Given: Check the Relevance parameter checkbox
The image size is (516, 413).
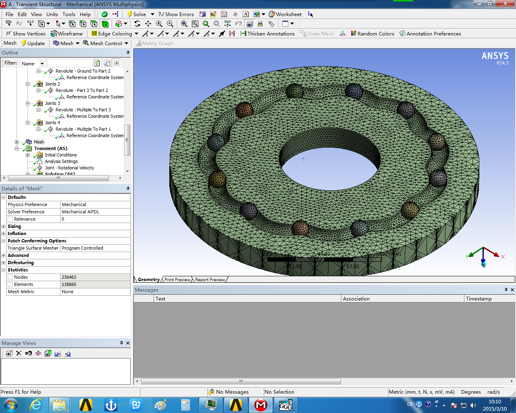Looking at the screenshot, I should [x=10, y=219].
